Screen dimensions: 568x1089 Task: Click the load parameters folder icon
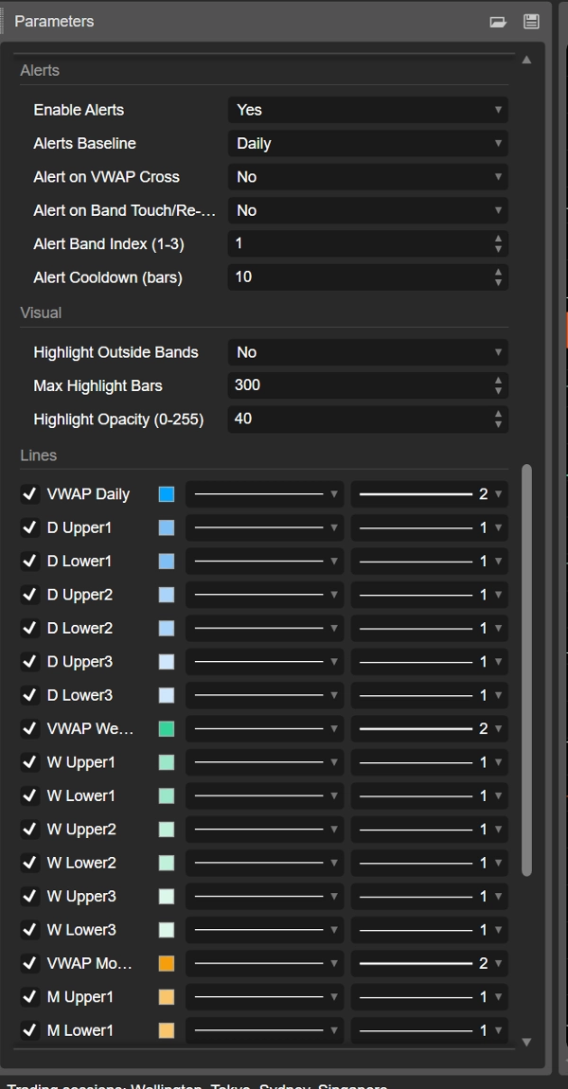pos(498,22)
